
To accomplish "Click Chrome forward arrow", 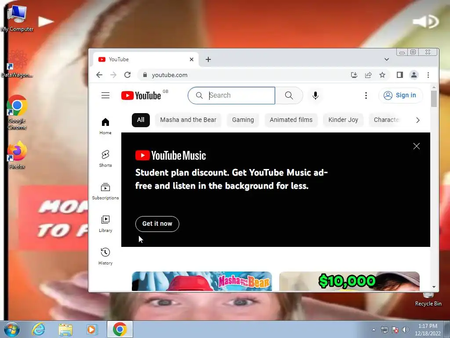I will pyautogui.click(x=113, y=75).
